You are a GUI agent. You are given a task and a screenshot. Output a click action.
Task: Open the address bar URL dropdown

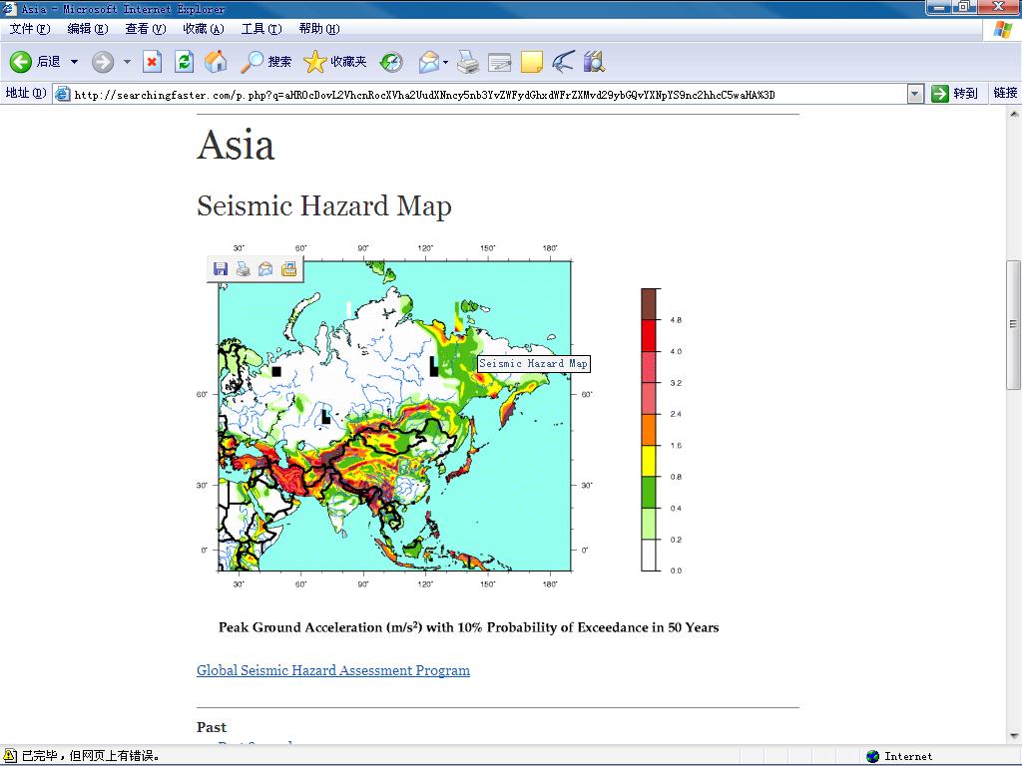click(x=915, y=94)
